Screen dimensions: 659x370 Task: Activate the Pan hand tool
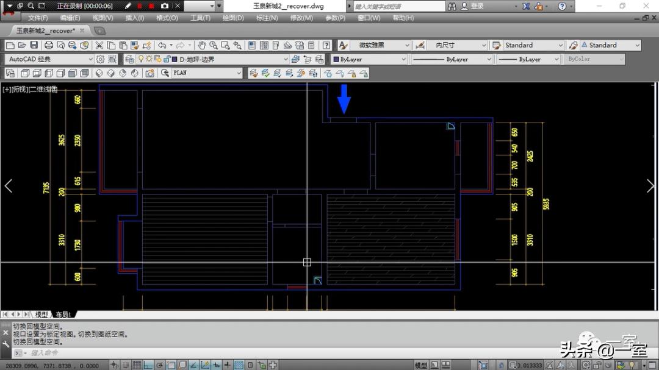pos(202,45)
